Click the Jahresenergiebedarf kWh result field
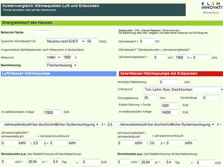The image size is (223, 167). [x=201, y=58]
